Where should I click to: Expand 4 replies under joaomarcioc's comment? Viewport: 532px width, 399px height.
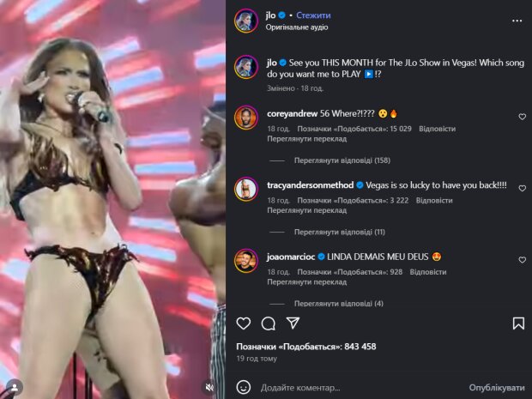(x=325, y=303)
